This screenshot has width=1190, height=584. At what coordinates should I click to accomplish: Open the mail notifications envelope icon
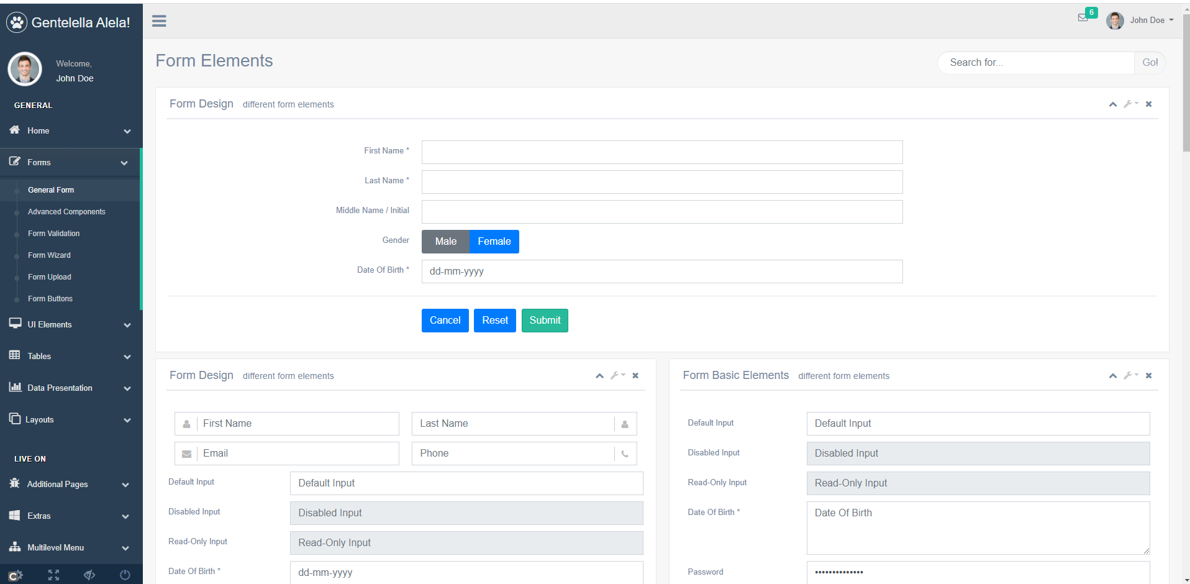coord(1083,18)
